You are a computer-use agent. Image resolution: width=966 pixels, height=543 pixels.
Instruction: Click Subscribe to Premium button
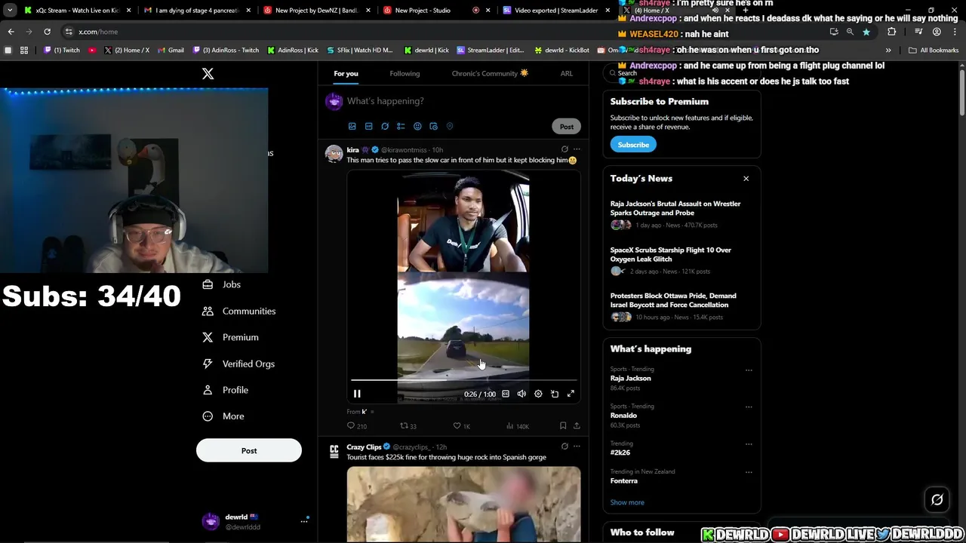coord(633,145)
